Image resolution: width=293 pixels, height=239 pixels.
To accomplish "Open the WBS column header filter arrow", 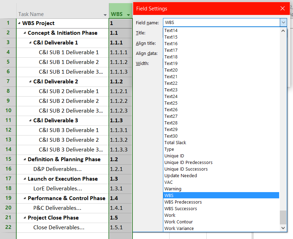I will [128, 15].
